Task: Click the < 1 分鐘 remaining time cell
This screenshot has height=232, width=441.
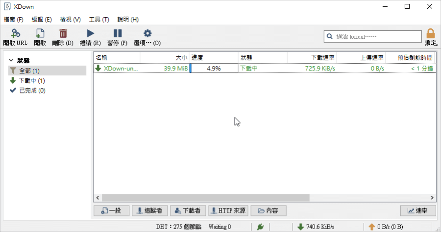Action: coord(422,68)
